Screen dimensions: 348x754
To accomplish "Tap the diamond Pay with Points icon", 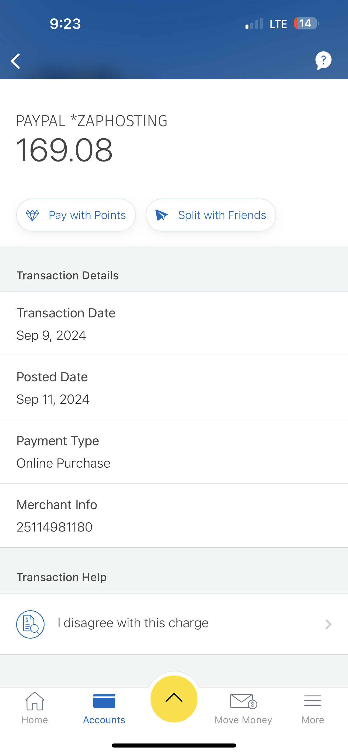I will coord(33,215).
